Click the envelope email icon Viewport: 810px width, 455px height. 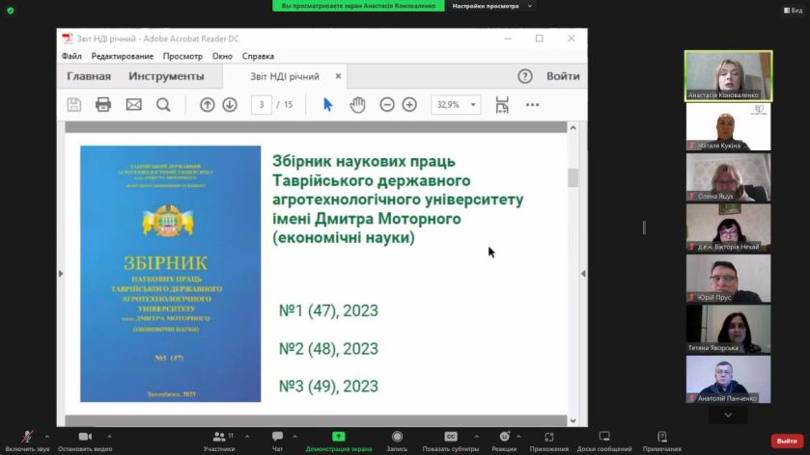134,105
